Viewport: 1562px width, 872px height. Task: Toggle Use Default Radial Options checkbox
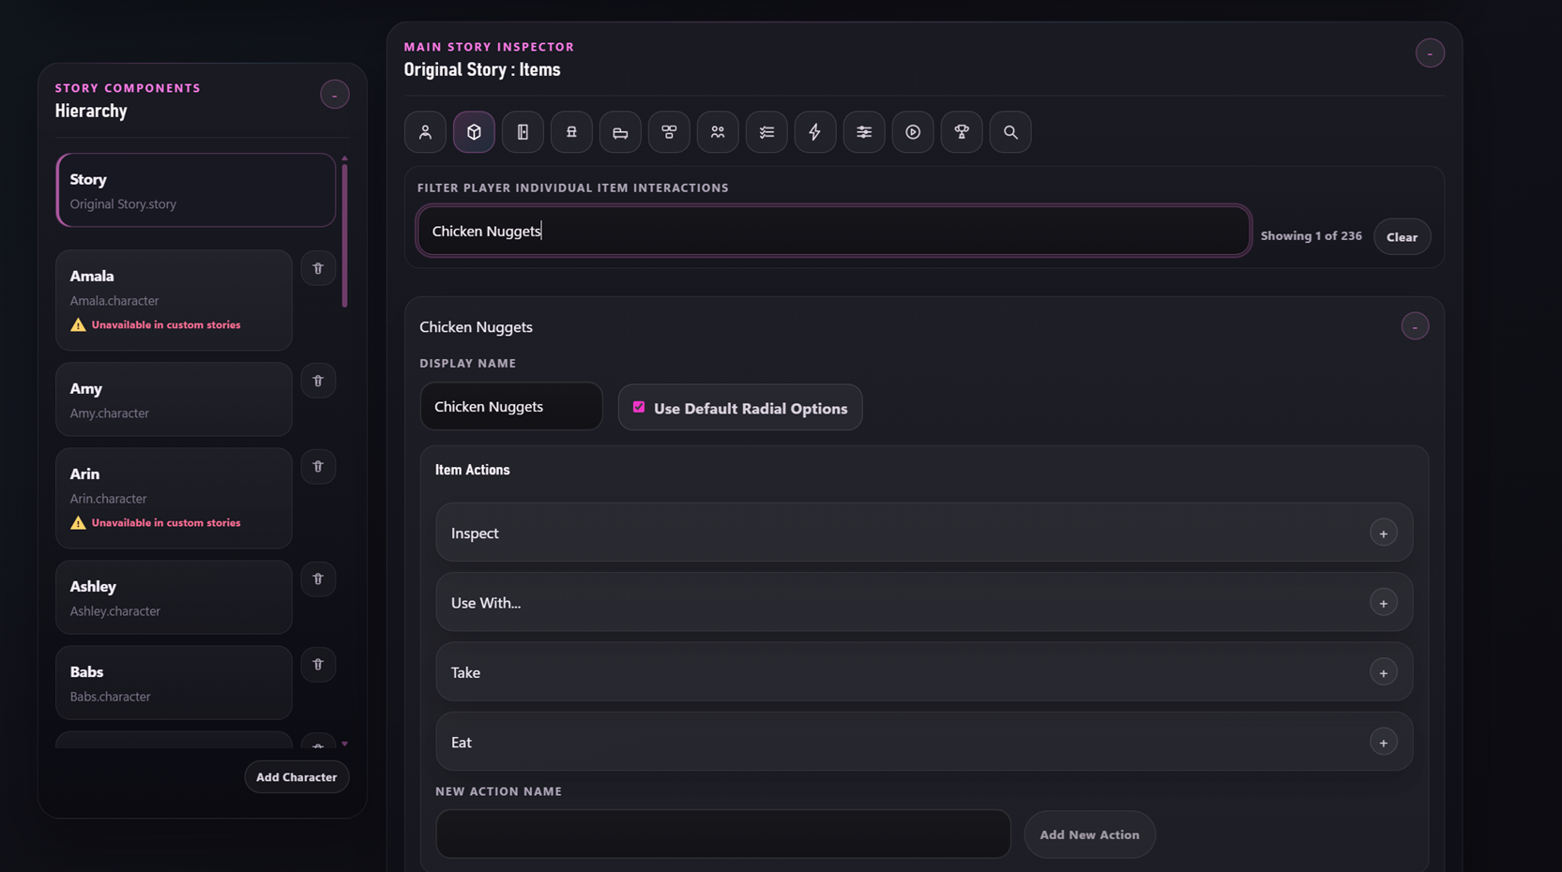pos(639,407)
